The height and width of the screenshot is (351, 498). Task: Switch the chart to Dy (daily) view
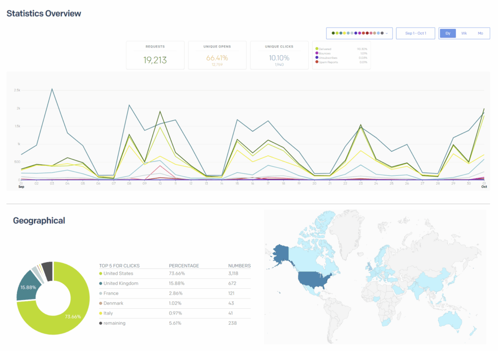(448, 33)
